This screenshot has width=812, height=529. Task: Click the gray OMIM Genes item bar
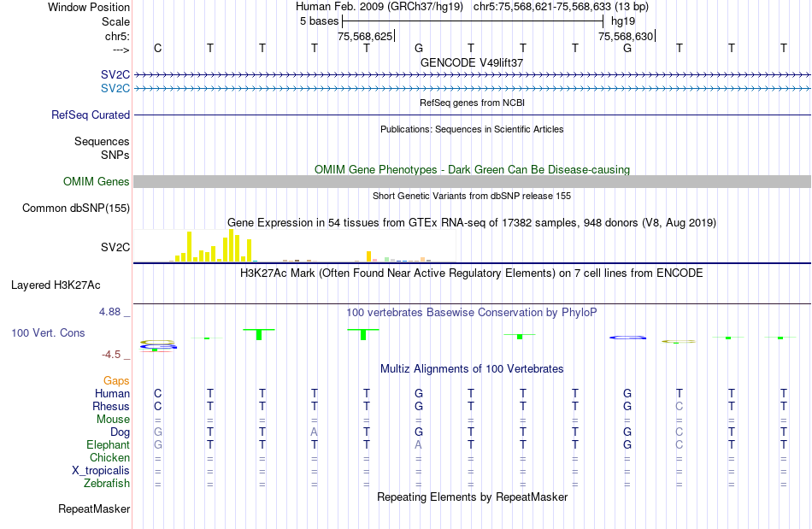coord(473,182)
